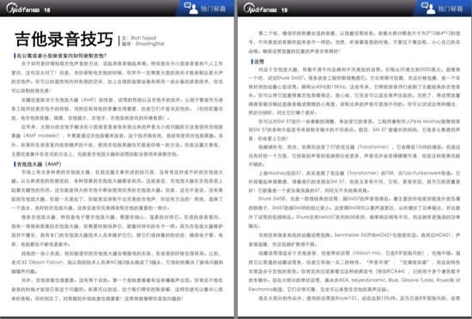Click the paragraph starting with Shure SM58
Screen dimensions: 472x319
[x=354, y=212]
